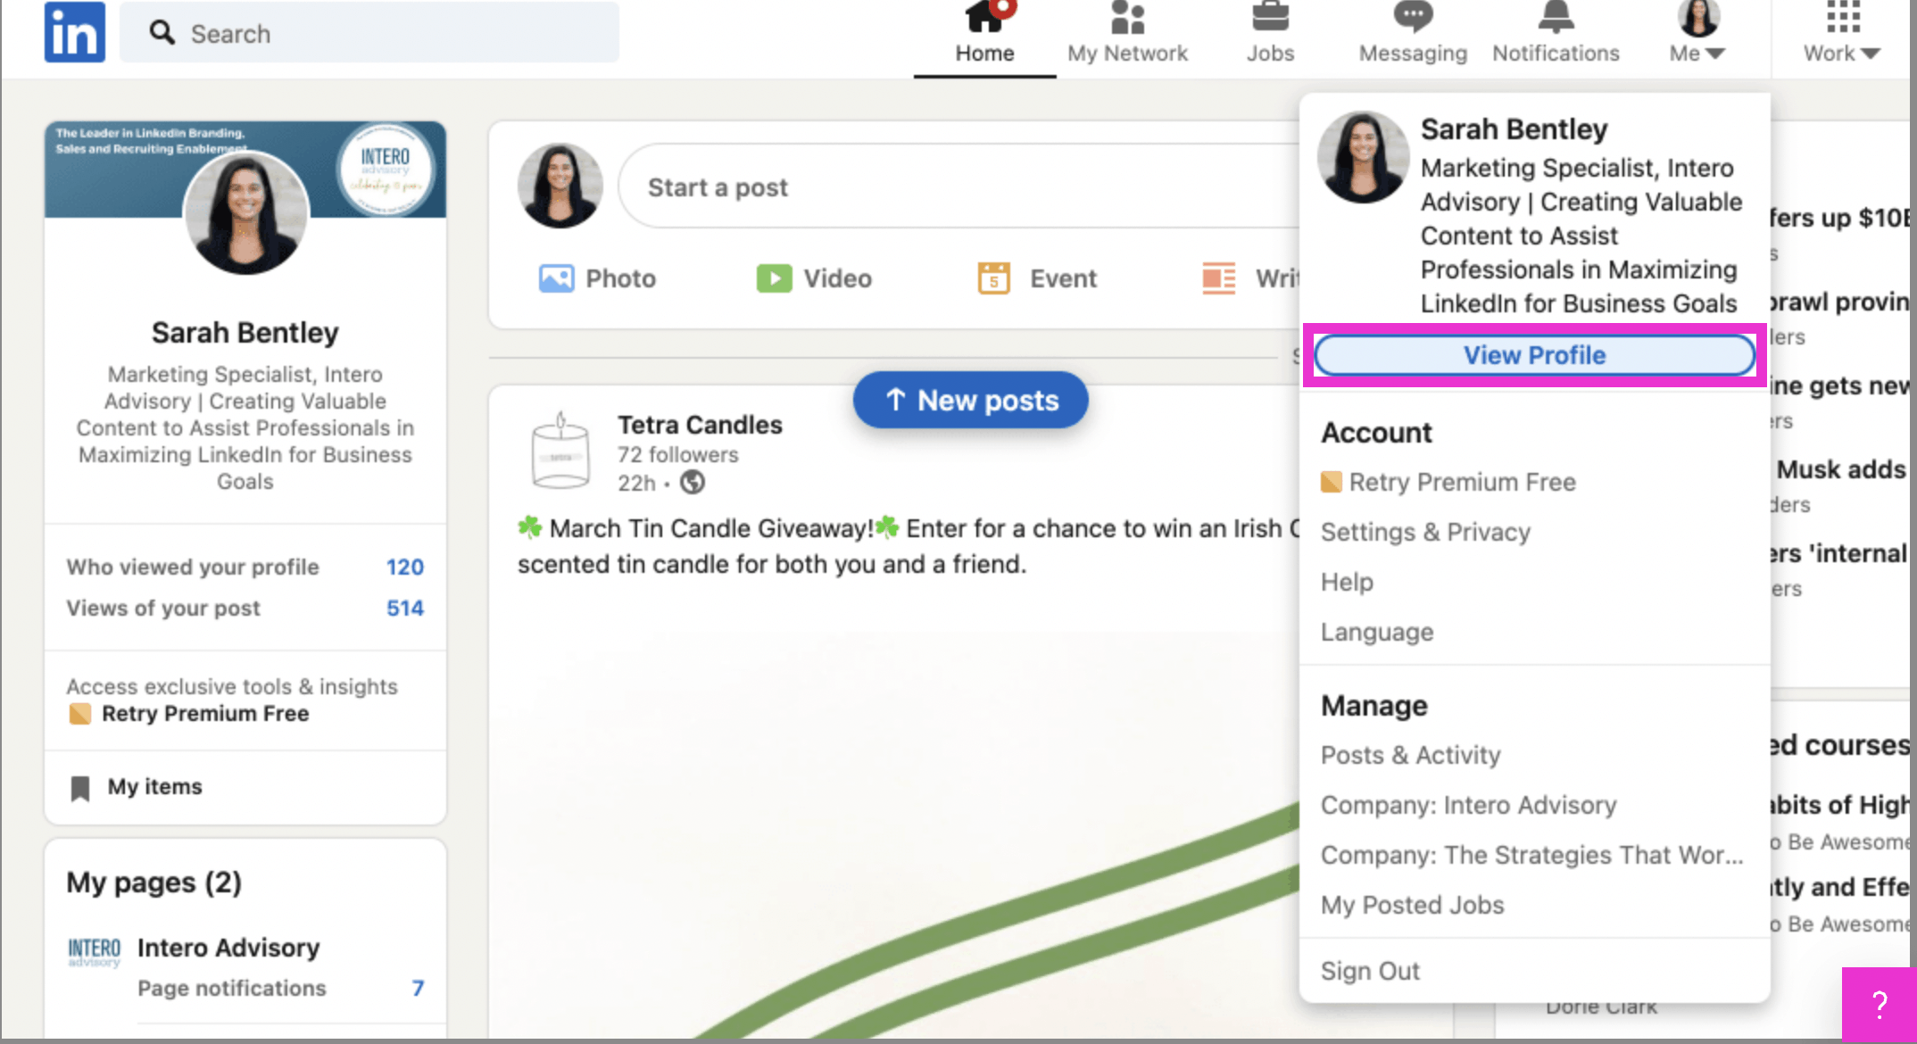
Task: Click the Write article icon
Action: point(1218,278)
